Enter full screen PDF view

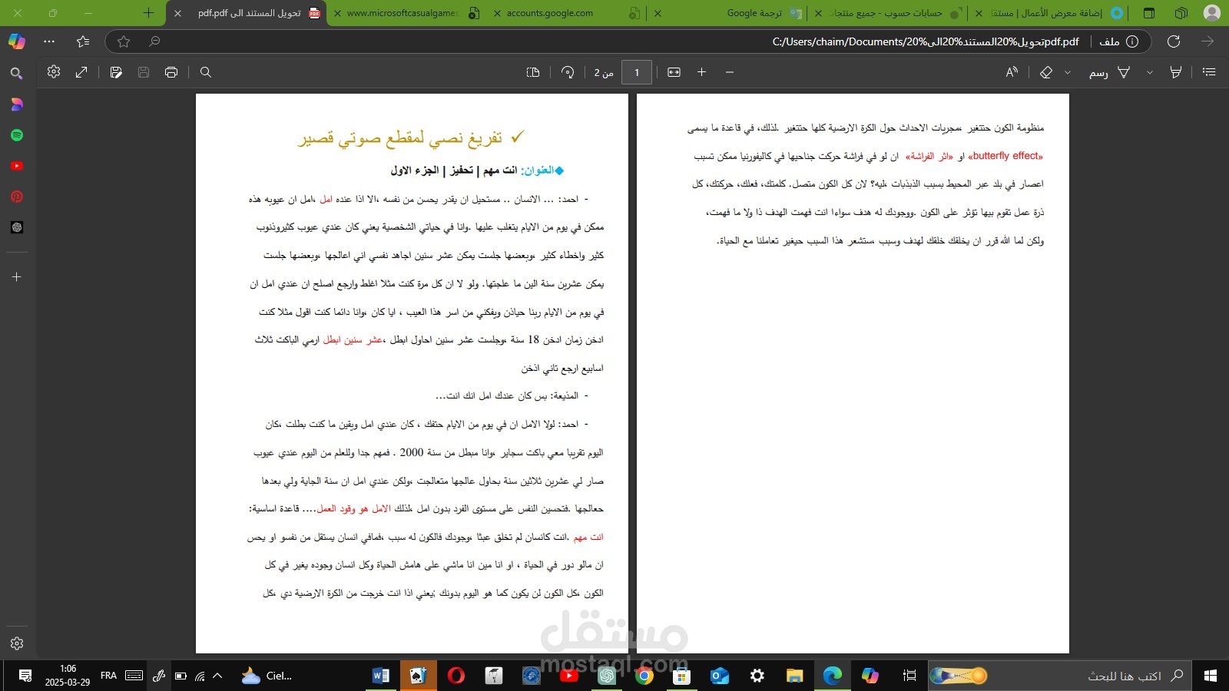(81, 72)
